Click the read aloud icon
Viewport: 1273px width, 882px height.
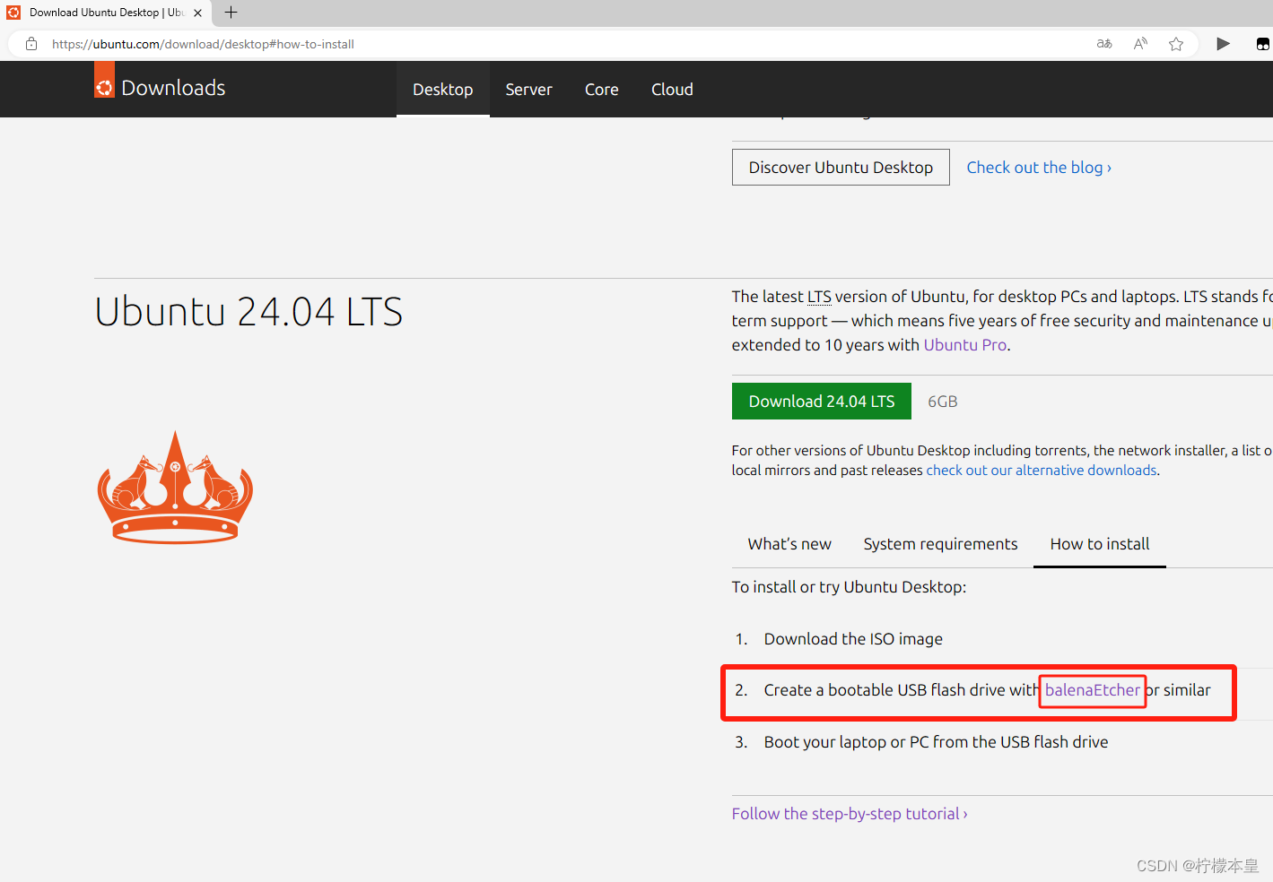[1139, 43]
